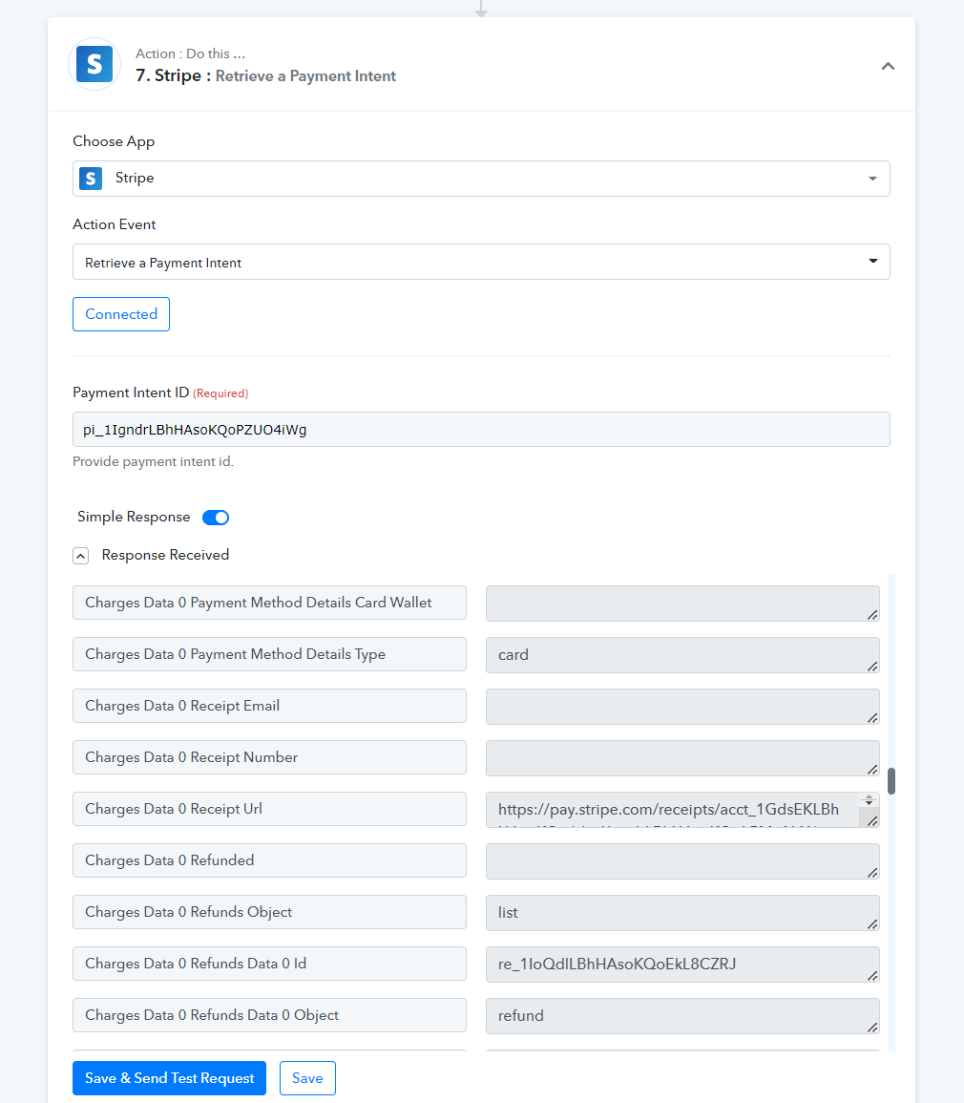Click the Connected button
Screen dimensions: 964x1103
pos(121,314)
